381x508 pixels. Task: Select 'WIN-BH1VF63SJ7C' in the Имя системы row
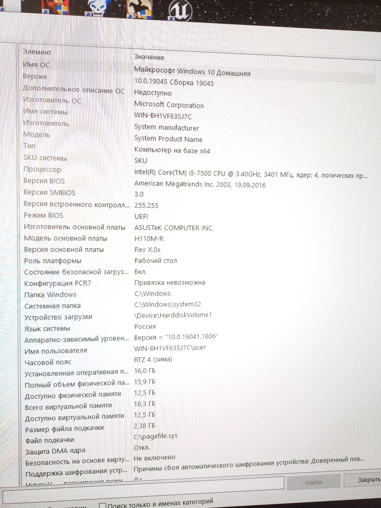163,116
